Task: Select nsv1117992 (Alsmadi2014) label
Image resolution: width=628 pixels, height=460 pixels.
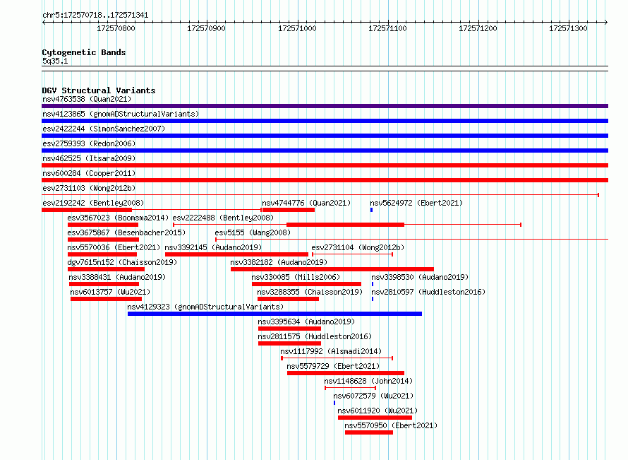Action: 331,351
